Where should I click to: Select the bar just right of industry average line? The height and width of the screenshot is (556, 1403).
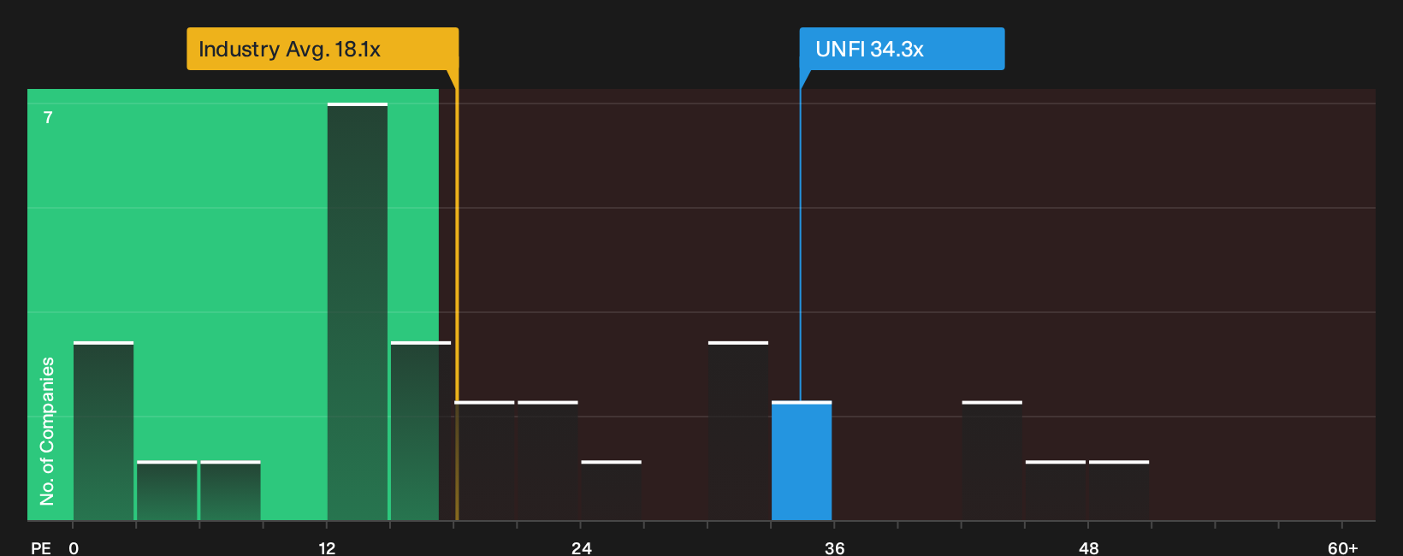click(x=485, y=461)
